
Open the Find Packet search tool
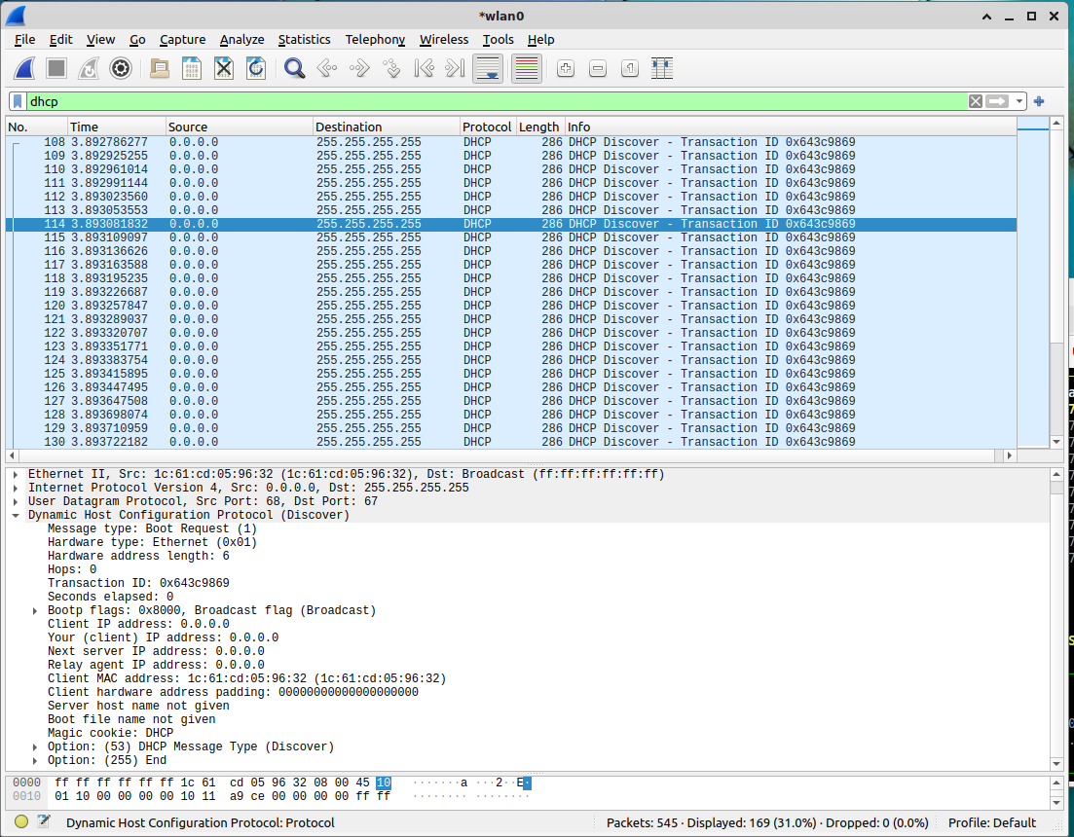[x=291, y=68]
